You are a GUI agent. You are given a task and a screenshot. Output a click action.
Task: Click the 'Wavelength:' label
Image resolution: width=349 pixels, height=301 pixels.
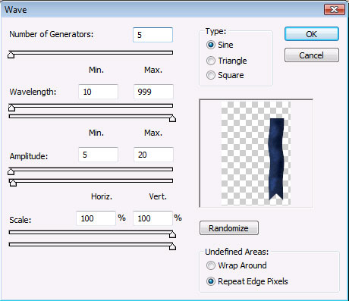click(33, 92)
